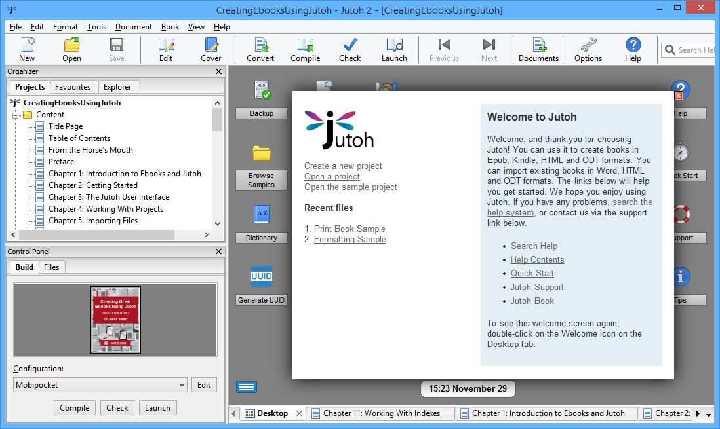Select Preface in the project tree
Screen dimensions: 720x429
[x=62, y=162]
